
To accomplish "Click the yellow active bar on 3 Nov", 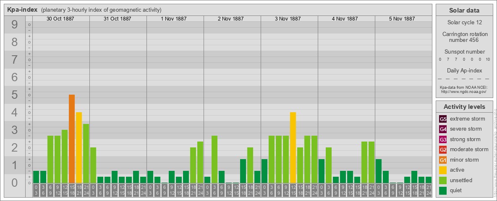I will pyautogui.click(x=293, y=147).
